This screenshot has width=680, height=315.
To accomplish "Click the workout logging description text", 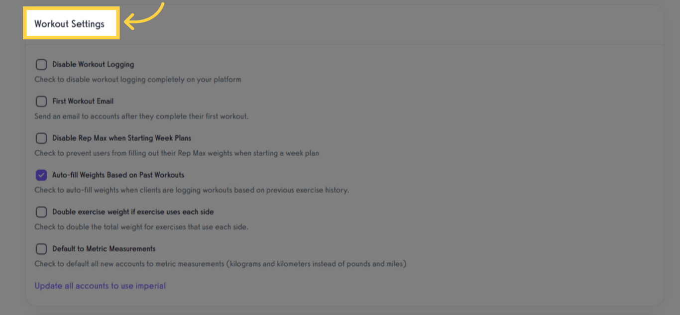I will click(x=137, y=79).
